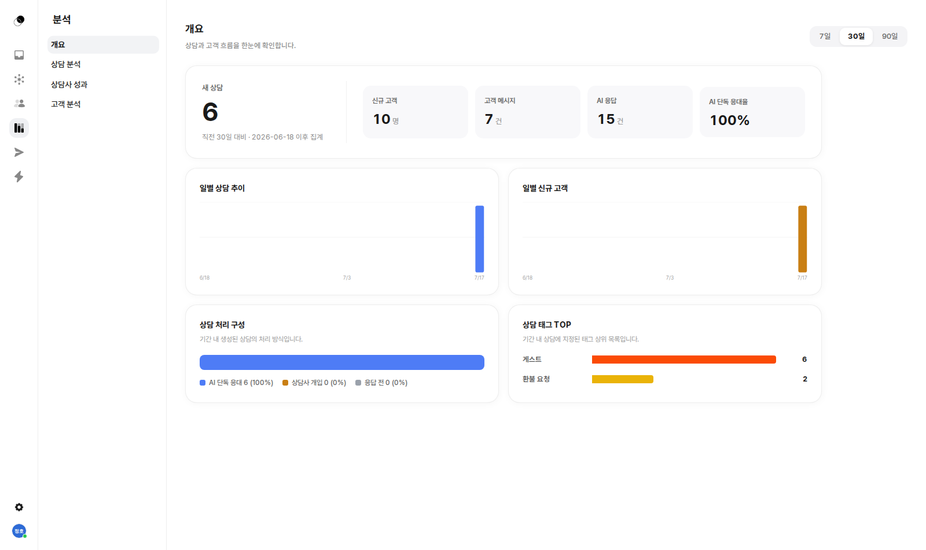Click the 고객 메시지 stat card
Viewport: 926px width, 550px height.
[x=528, y=112]
